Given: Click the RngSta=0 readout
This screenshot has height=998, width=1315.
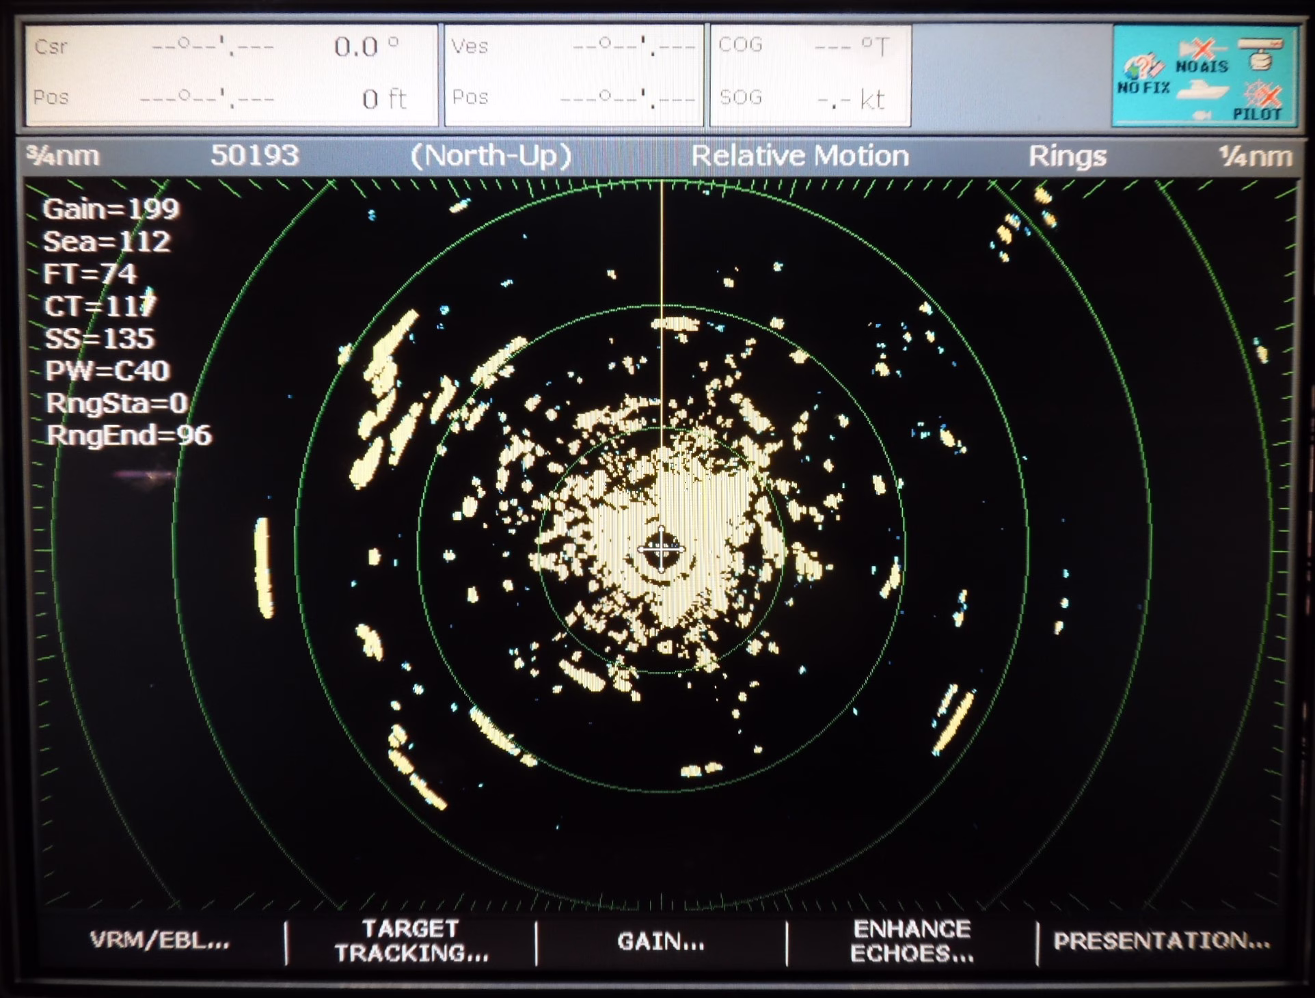Looking at the screenshot, I should coord(117,403).
